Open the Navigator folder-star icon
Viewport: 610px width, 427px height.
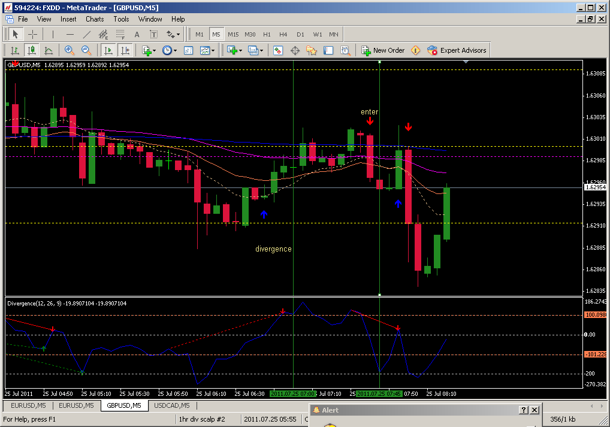click(x=312, y=50)
